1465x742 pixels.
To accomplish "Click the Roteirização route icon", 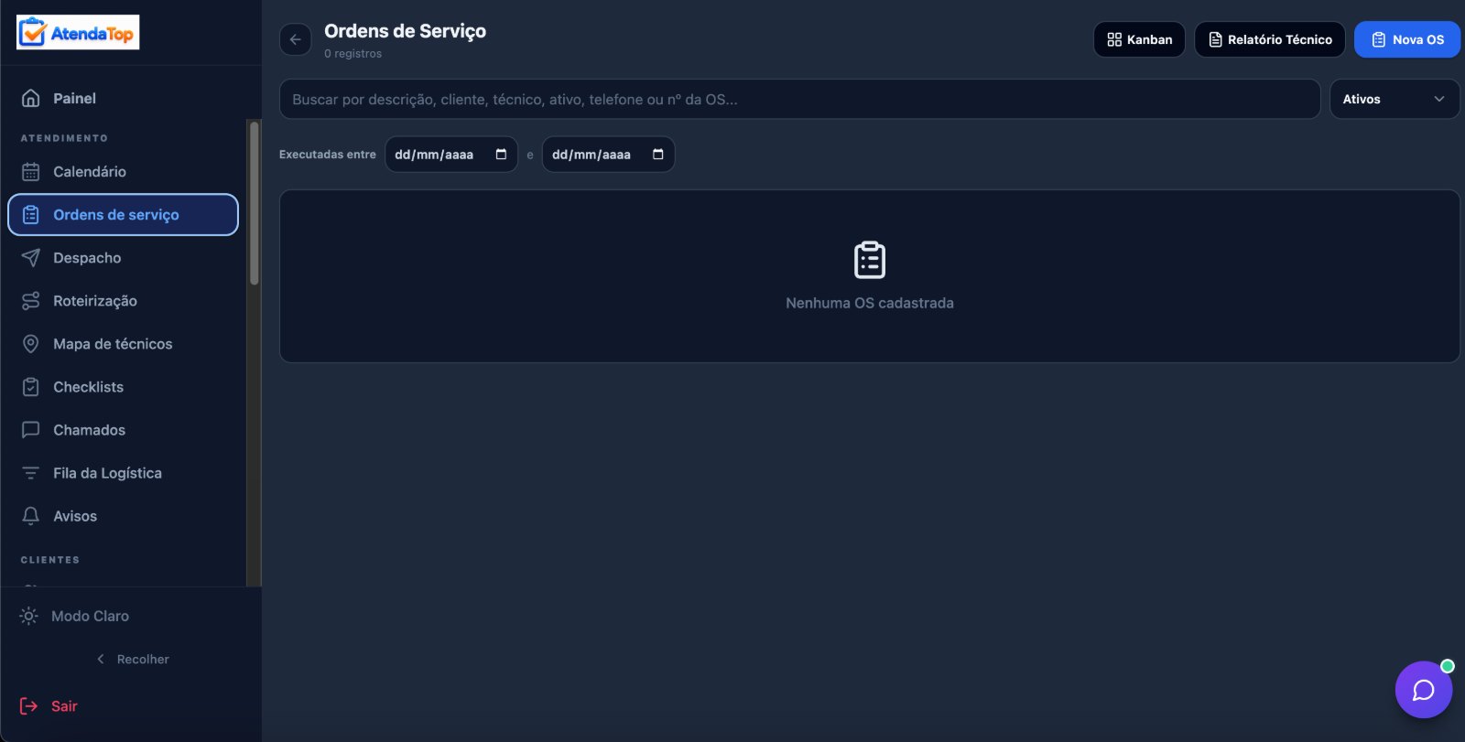I will pos(30,301).
